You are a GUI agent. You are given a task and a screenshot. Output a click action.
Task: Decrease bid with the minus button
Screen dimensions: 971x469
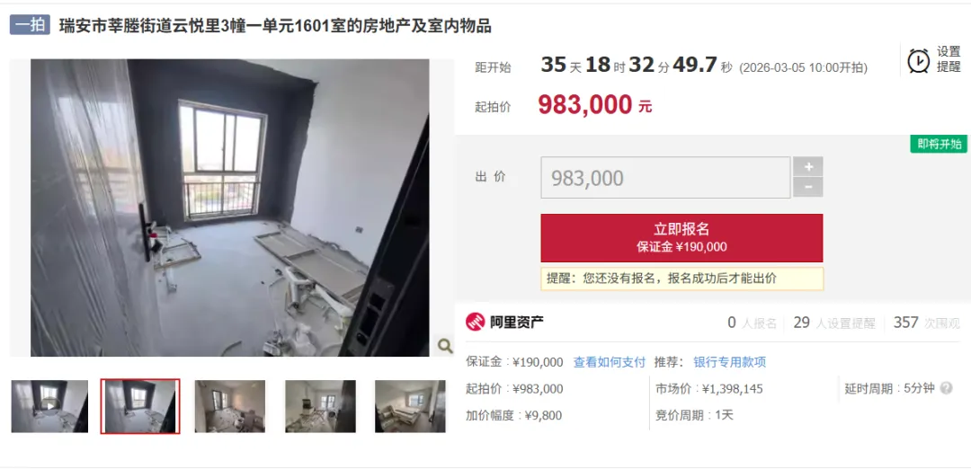[x=807, y=187]
